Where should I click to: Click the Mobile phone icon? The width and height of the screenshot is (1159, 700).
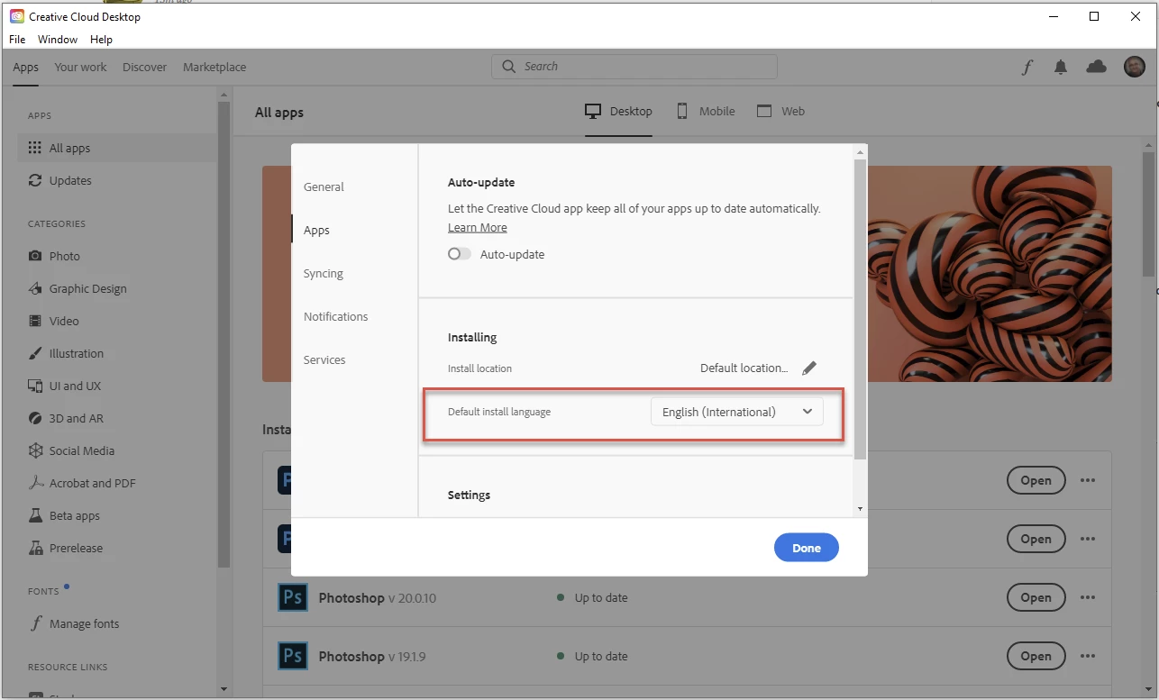pos(682,111)
